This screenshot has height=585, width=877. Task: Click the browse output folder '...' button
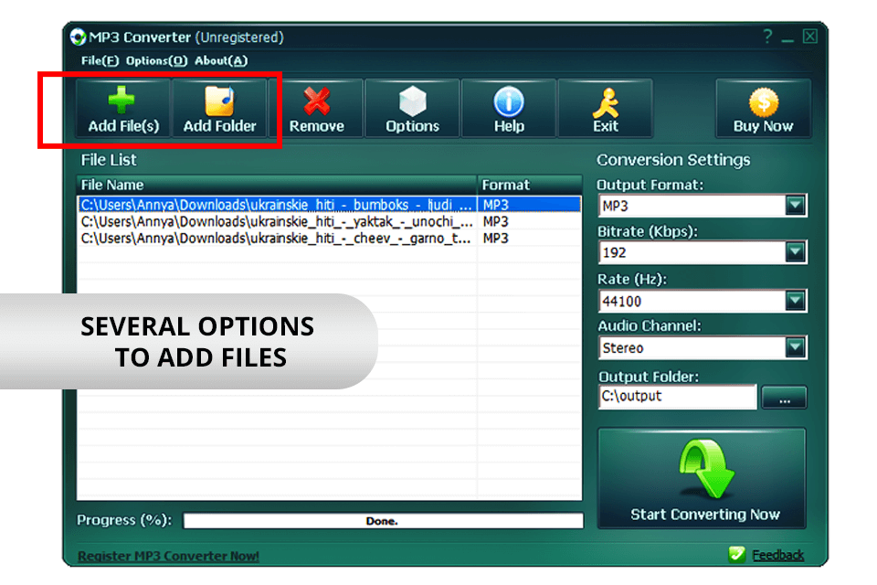784,398
